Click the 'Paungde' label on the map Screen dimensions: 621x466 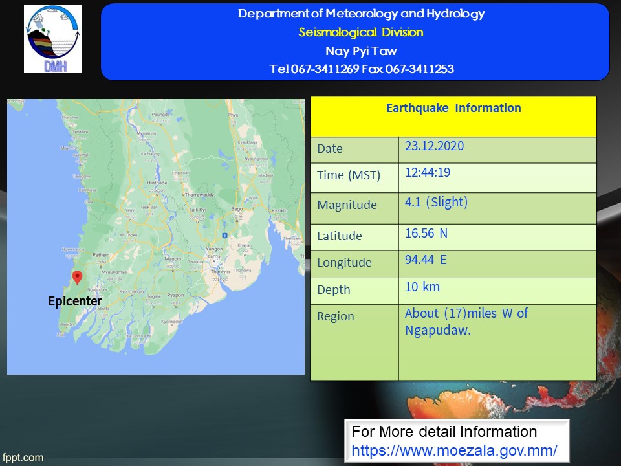coord(160,114)
